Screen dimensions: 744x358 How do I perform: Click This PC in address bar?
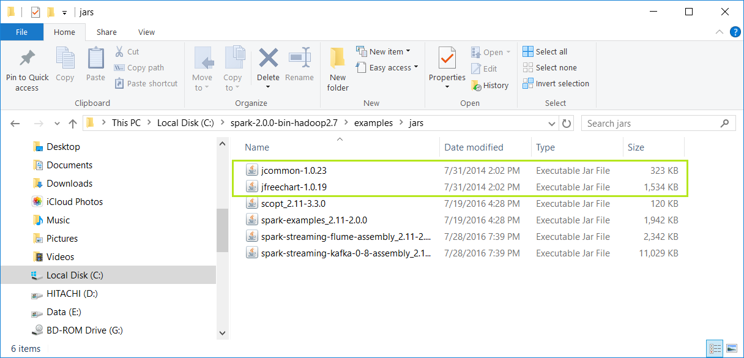click(x=126, y=123)
